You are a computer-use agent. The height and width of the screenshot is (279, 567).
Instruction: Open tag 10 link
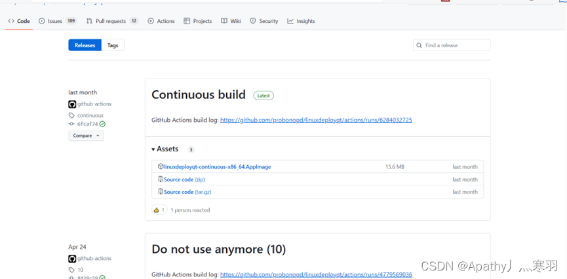point(80,270)
